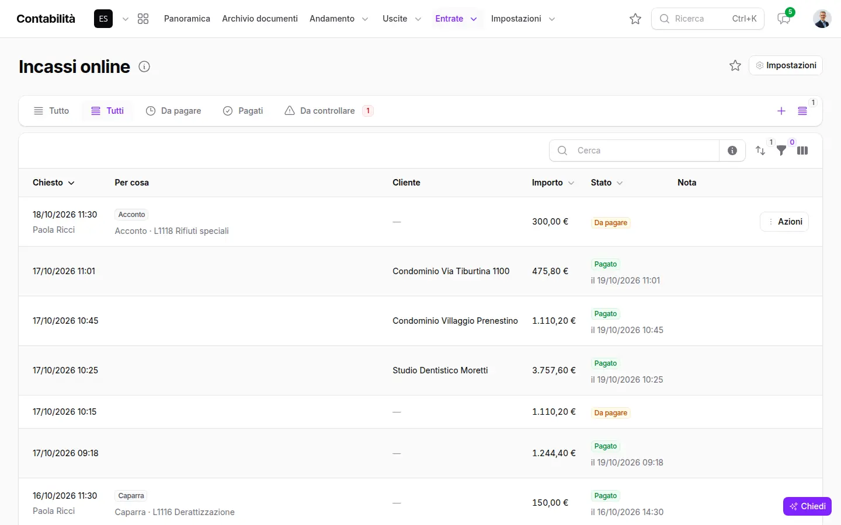The image size is (841, 525).
Task: Open Archivio documenti
Action: [260, 19]
